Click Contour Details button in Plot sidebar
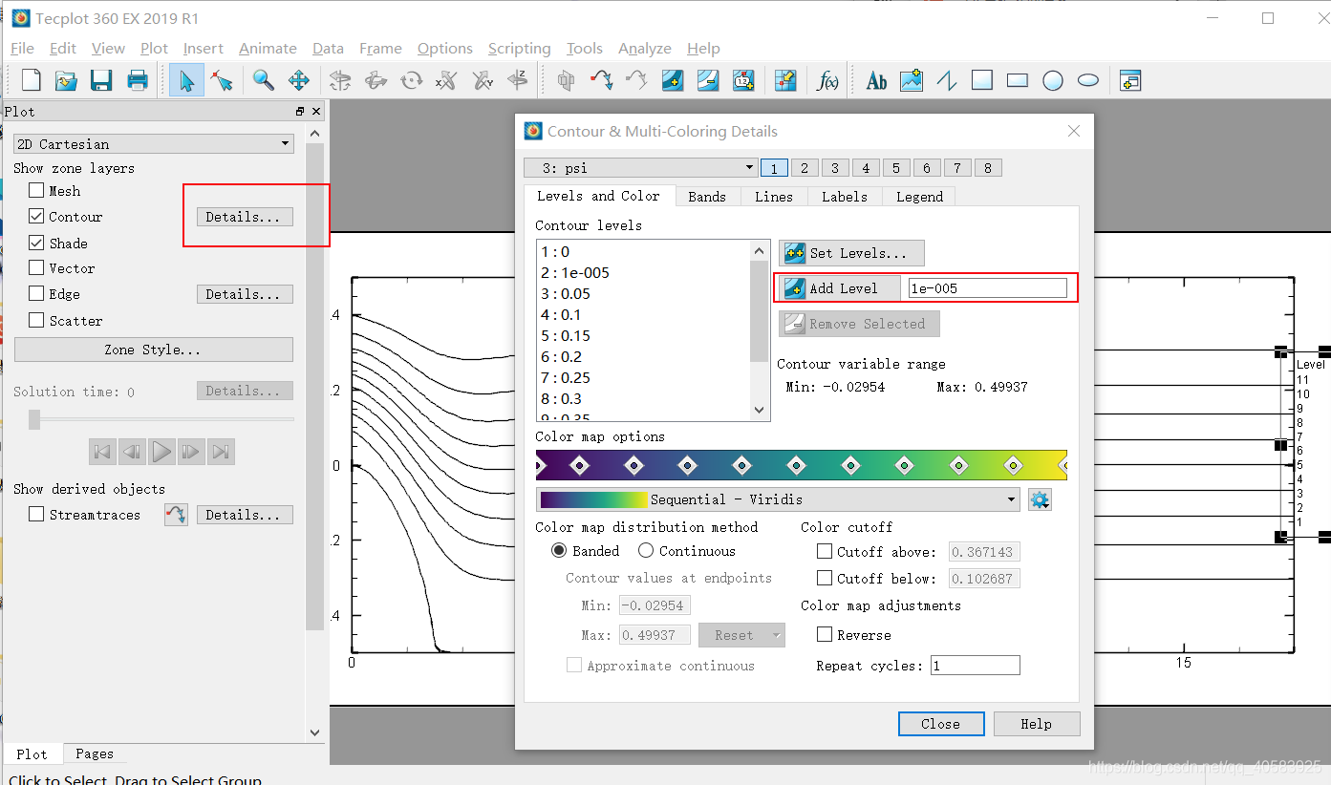1331x785 pixels. point(245,217)
